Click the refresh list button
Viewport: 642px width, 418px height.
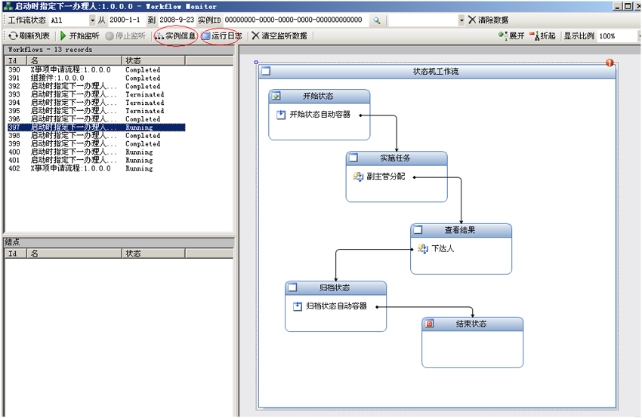(x=29, y=36)
